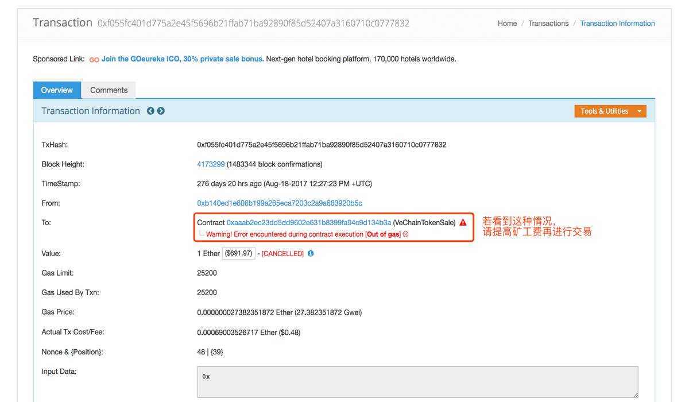Open block height 4173299
This screenshot has height=402, width=689.
point(211,164)
